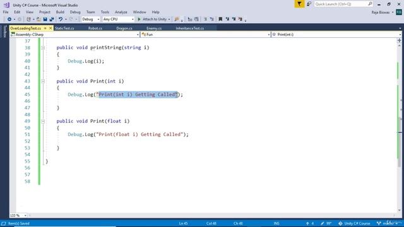The height and width of the screenshot is (227, 404).
Task: Close the OverLoadingTest.cs tab
Action: tap(50, 28)
